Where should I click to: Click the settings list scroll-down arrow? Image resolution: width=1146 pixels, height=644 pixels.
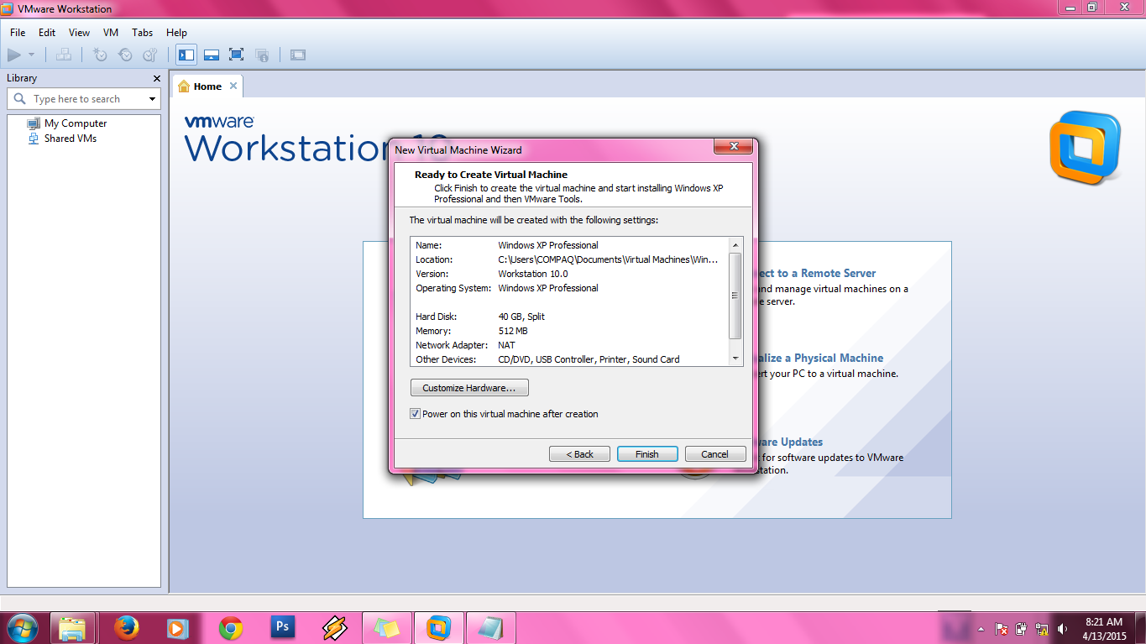736,359
